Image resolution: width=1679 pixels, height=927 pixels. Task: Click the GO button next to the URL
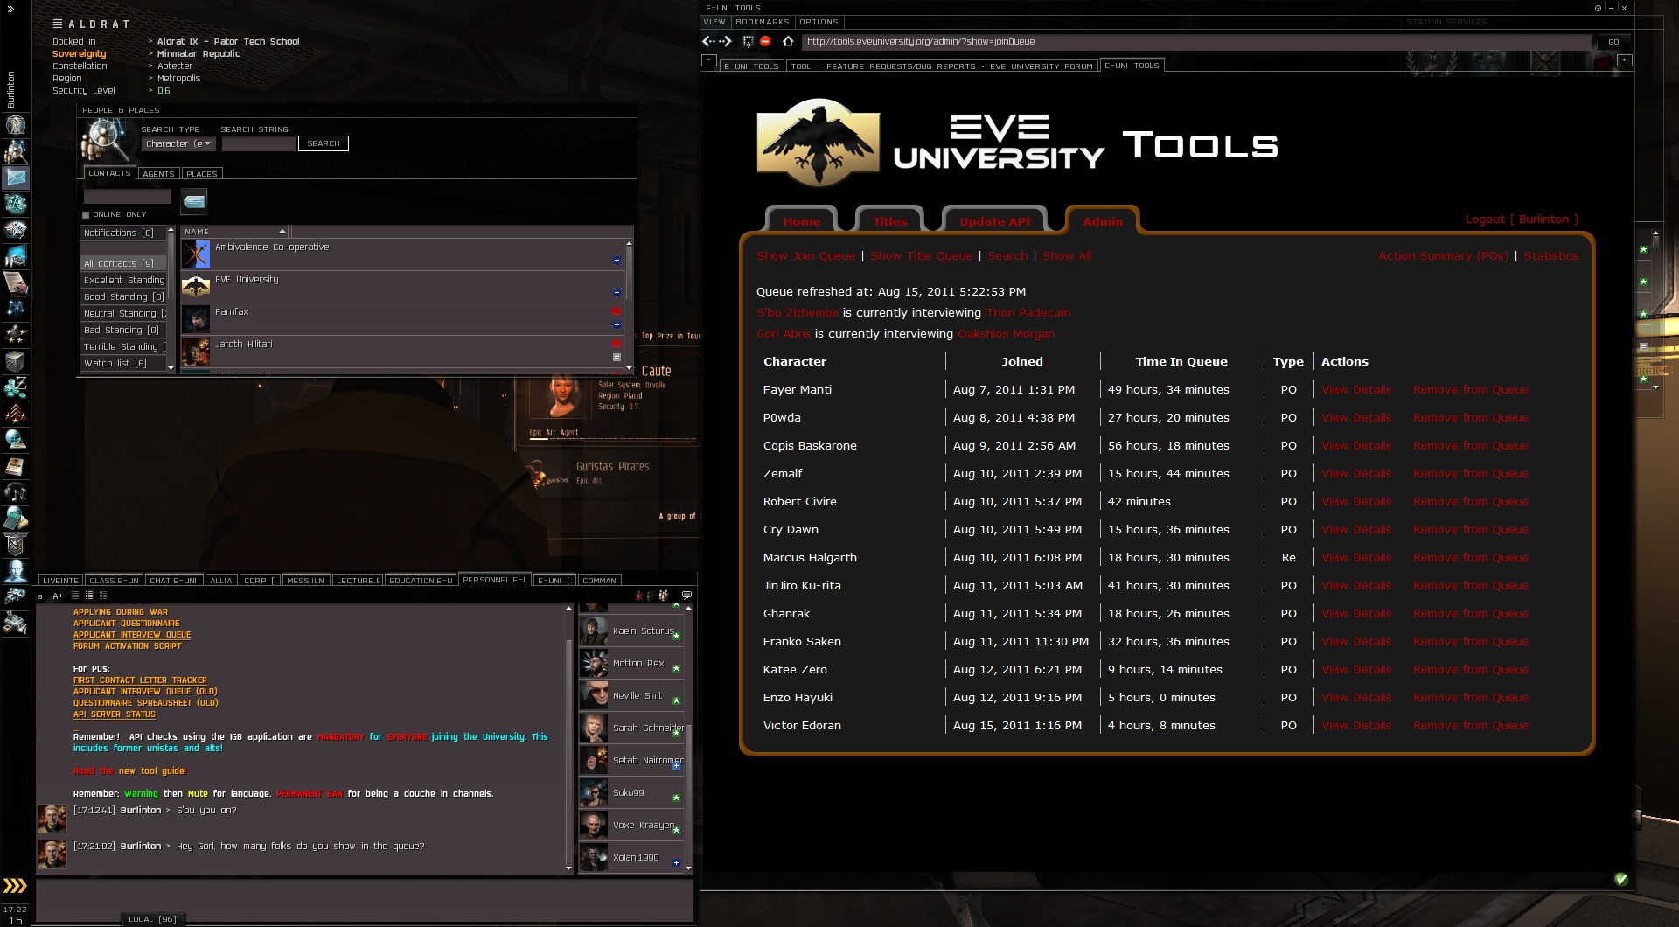(1613, 41)
